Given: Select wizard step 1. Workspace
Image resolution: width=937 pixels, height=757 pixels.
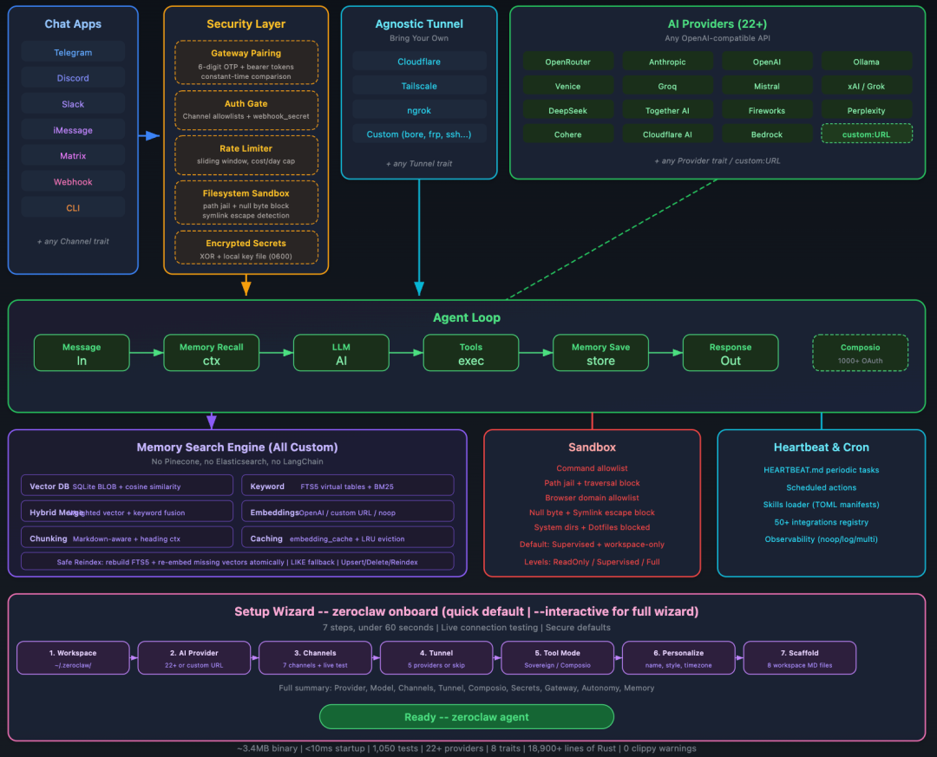Looking at the screenshot, I should (x=73, y=658).
